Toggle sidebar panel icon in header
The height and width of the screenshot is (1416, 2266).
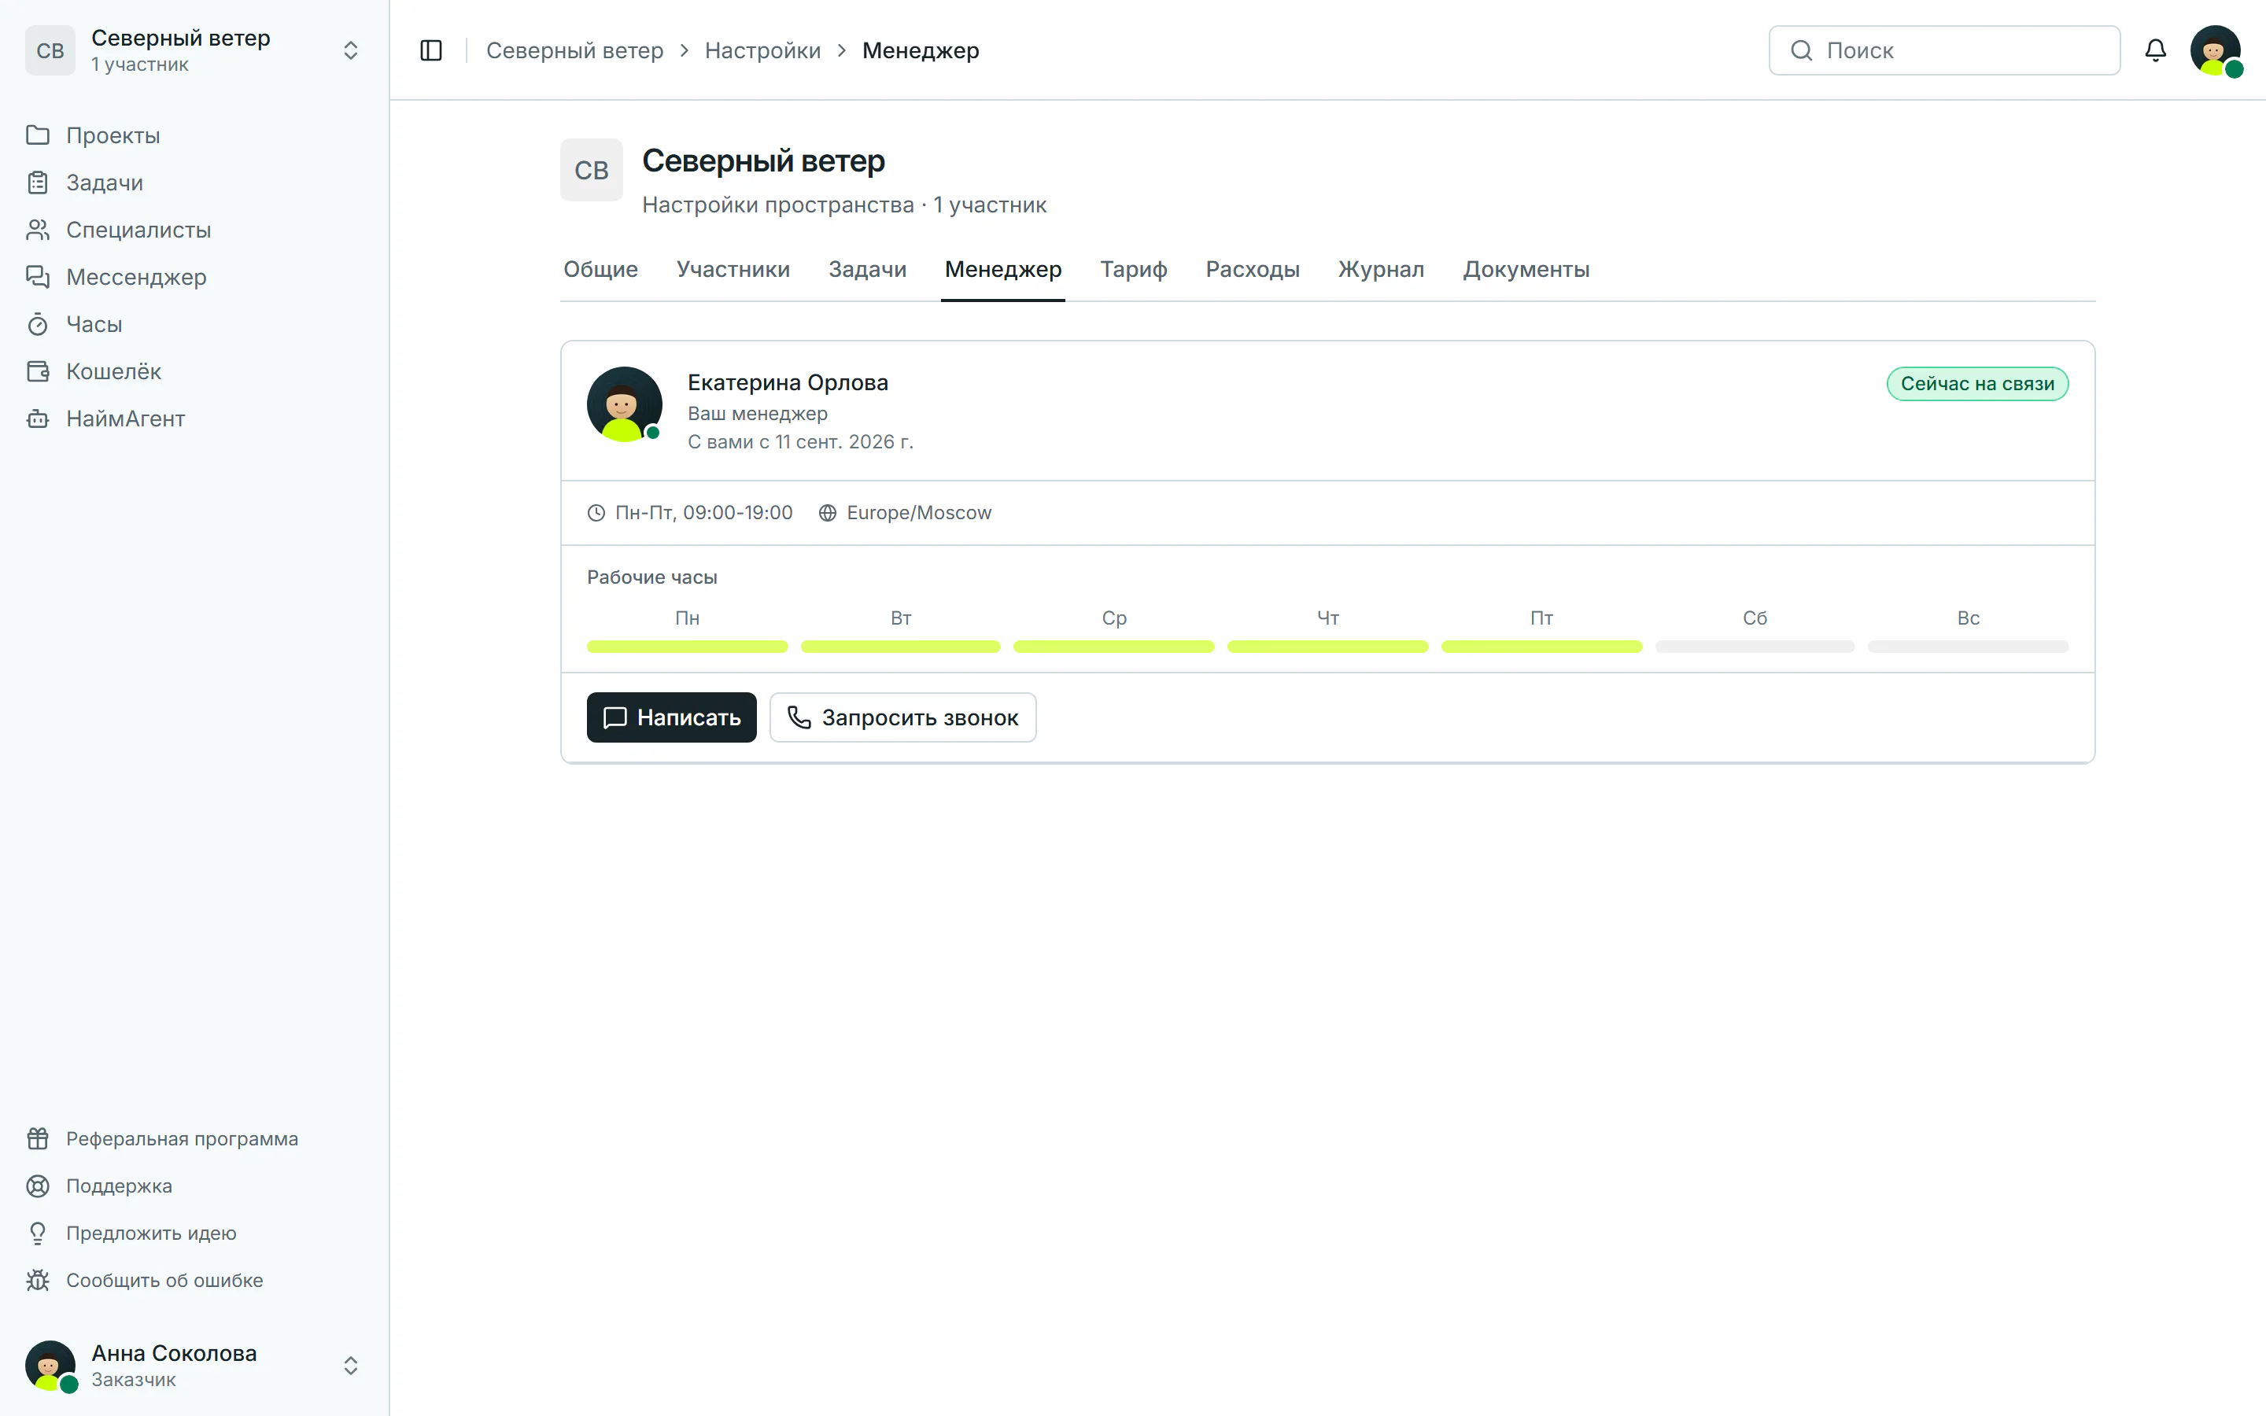point(430,50)
